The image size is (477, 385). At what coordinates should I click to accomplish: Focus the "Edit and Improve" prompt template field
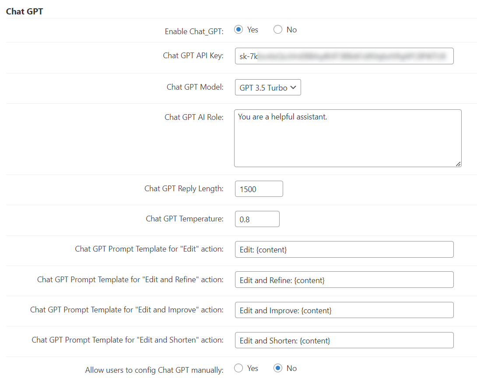[x=344, y=310]
